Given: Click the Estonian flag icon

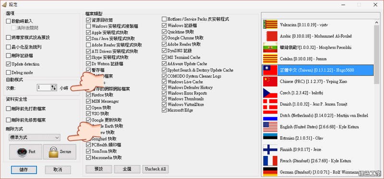Looking at the screenshot, I should [x=270, y=138].
